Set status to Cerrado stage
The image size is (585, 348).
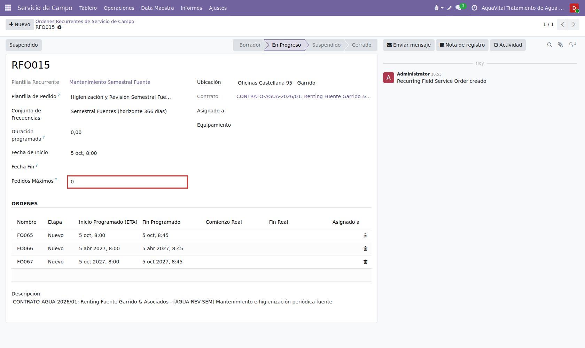[x=361, y=45]
